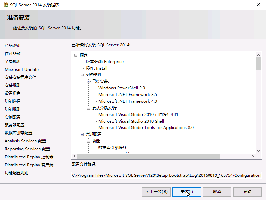
Task: Click the 安装(I) button
Action: coord(187,192)
